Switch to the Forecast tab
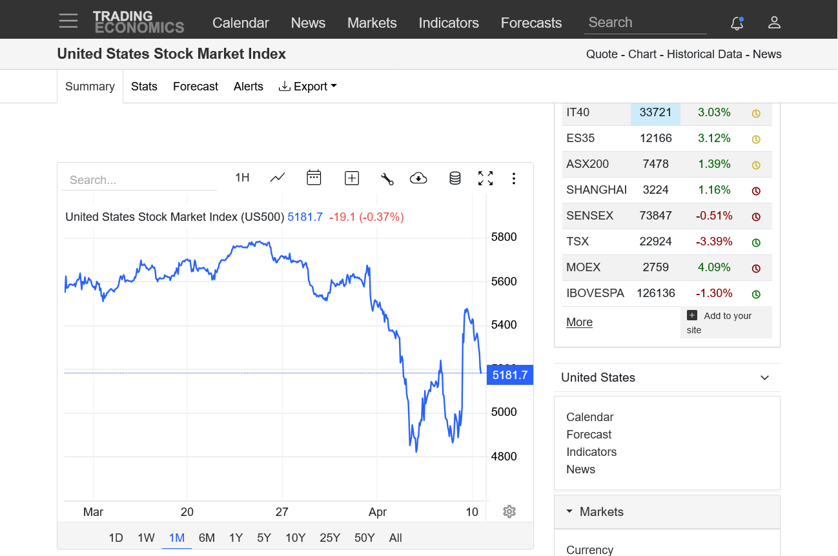The width and height of the screenshot is (838, 556). pyautogui.click(x=196, y=87)
